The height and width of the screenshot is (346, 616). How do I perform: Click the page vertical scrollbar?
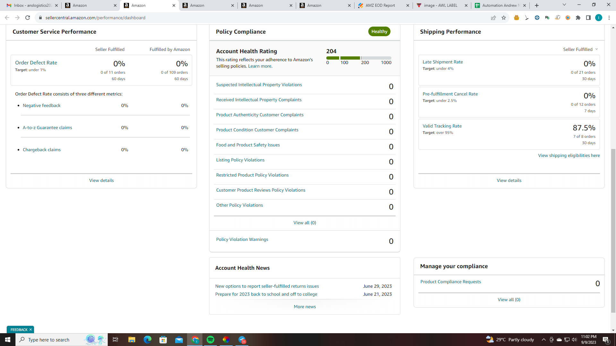click(x=613, y=231)
